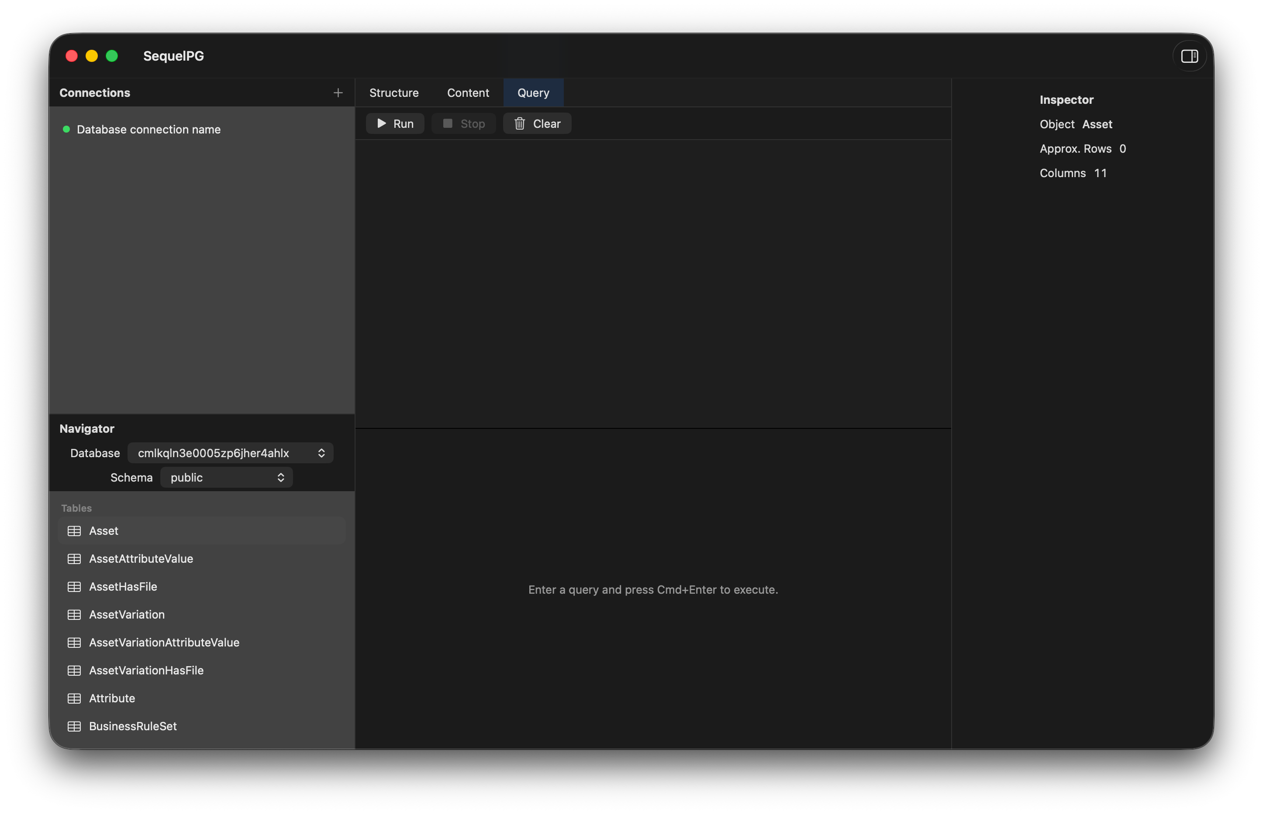1263x814 pixels.
Task: Click the green connection status dot
Action: point(67,128)
